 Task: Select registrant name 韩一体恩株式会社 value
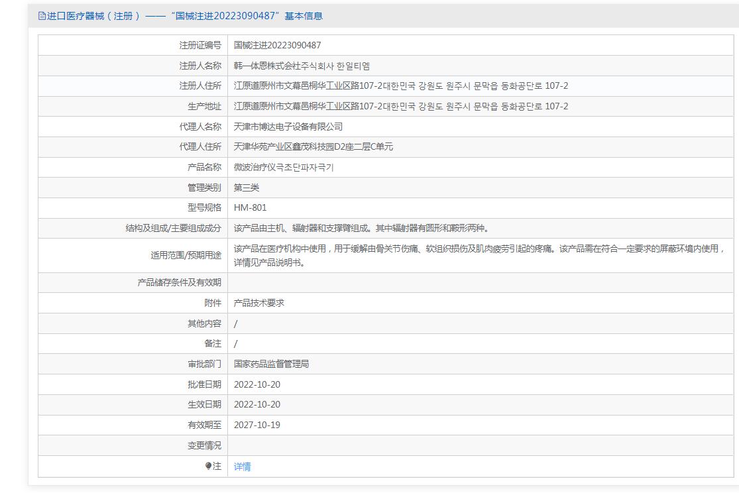[x=302, y=66]
